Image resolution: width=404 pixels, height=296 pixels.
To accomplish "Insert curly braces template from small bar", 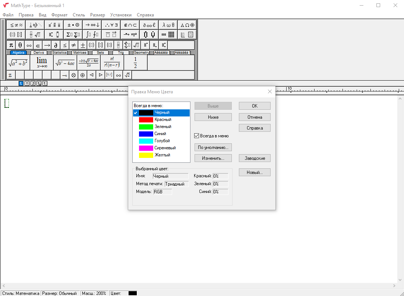I will tap(110, 45).
